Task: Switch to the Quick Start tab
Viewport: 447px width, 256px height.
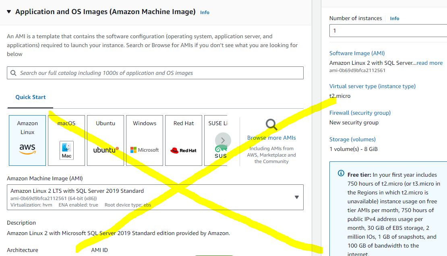Action: [x=31, y=97]
